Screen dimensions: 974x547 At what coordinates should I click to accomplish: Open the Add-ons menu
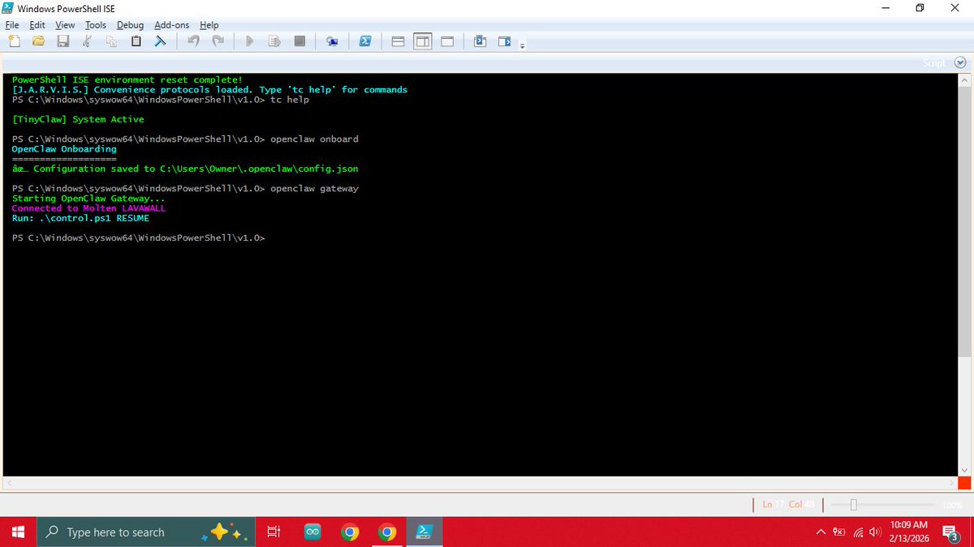(x=171, y=24)
